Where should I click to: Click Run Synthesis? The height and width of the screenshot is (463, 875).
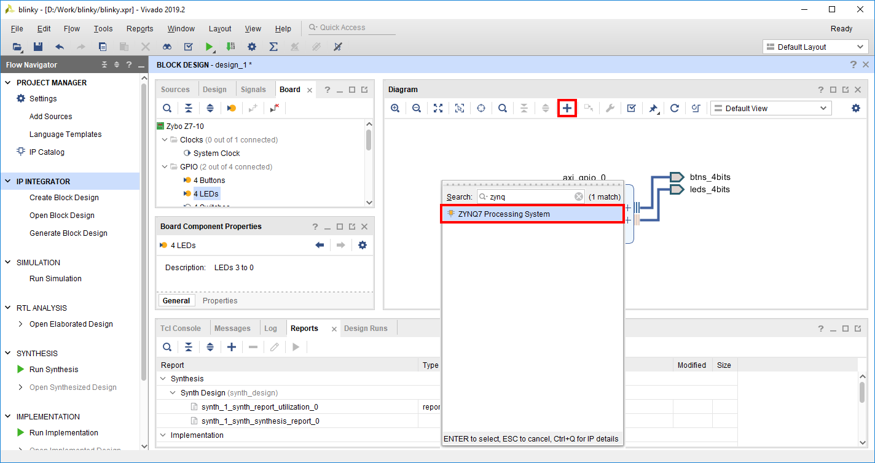54,370
